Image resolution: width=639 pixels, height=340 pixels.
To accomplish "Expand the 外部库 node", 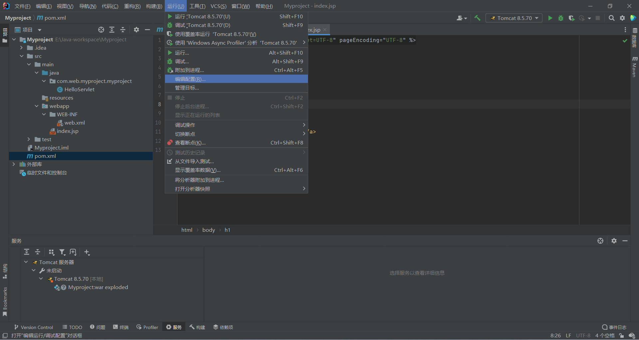I will [14, 164].
